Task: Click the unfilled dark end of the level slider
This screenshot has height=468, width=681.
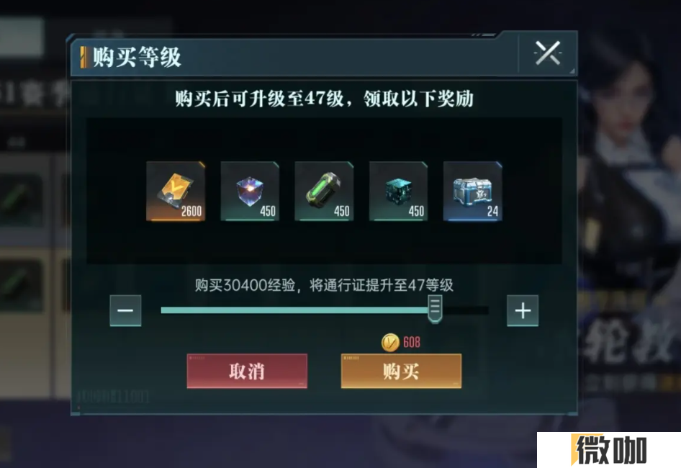Action: pos(466,310)
